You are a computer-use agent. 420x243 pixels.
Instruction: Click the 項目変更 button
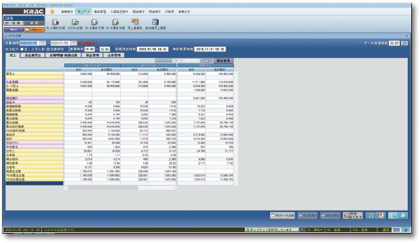tap(223, 61)
